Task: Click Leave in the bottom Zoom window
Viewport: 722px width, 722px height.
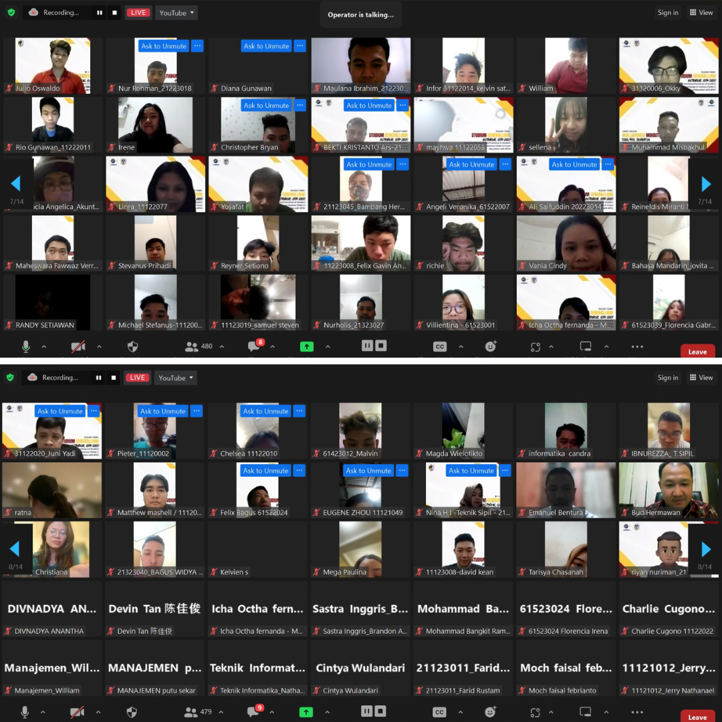Action: point(697,717)
